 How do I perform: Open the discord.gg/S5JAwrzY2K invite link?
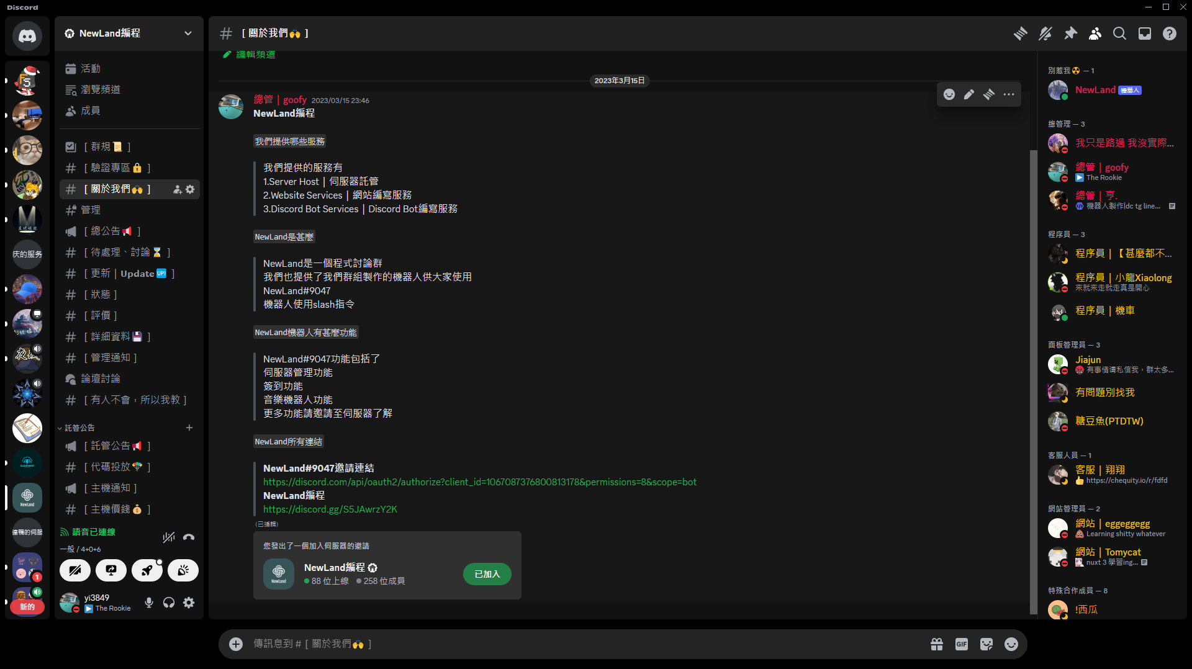coord(330,510)
